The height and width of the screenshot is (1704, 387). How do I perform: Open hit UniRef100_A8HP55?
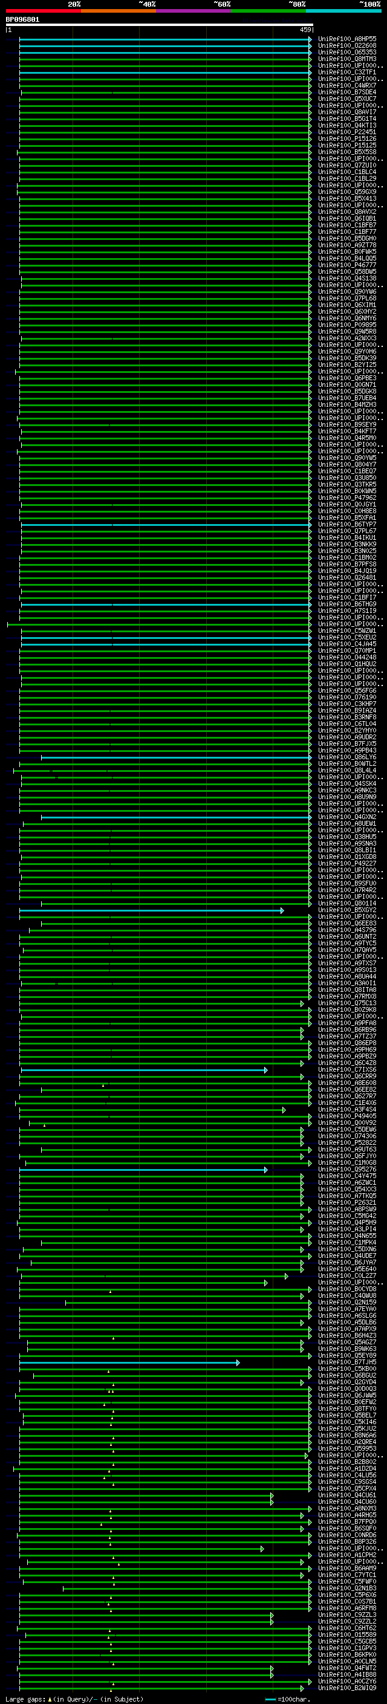347,39
